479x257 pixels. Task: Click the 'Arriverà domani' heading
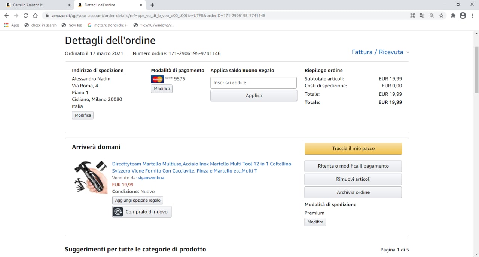[x=96, y=147]
